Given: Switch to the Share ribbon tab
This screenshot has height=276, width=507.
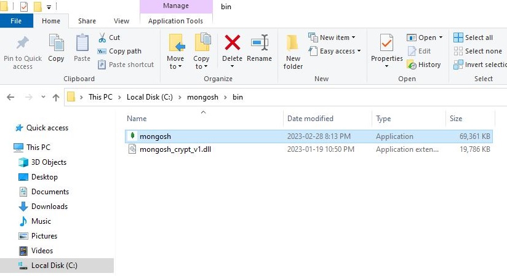Looking at the screenshot, I should tap(87, 21).
